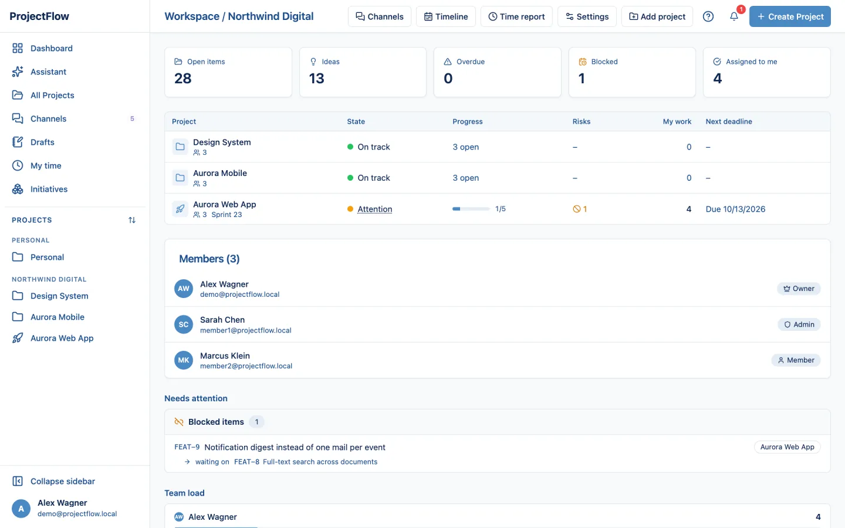Select Design System in sidebar projects
The width and height of the screenshot is (845, 528).
(x=75, y=296)
